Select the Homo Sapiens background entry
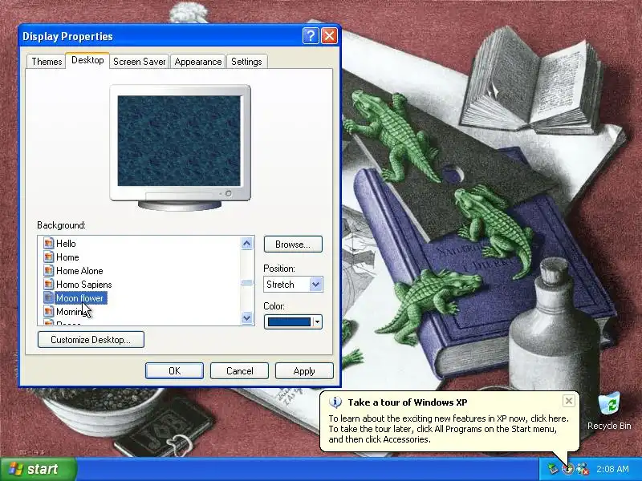 click(84, 285)
